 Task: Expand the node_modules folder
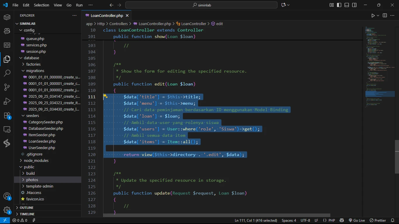[x=36, y=160]
